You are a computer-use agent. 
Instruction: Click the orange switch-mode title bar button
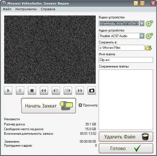pyautogui.click(x=136, y=3)
